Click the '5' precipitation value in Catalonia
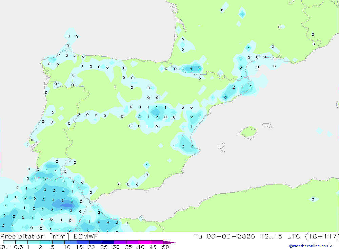339x249 pixels. click(x=225, y=97)
